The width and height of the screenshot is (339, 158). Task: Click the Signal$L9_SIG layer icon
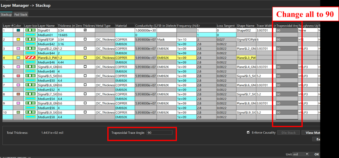[30, 112]
